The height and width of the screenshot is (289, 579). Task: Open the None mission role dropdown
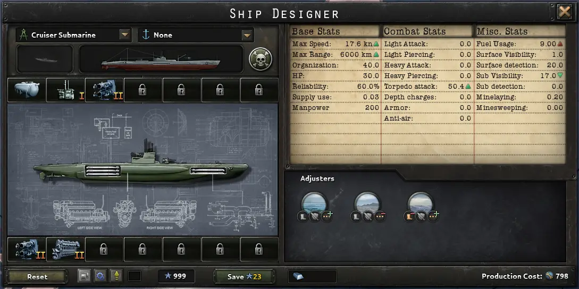coord(247,35)
